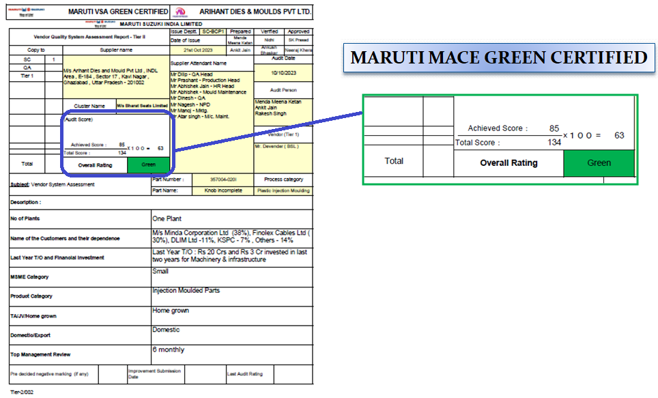Select 'M/s Bharat Seats Limited' cluster value

[143, 106]
